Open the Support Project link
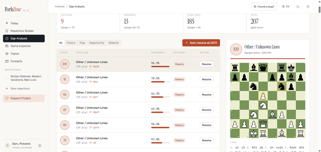 point(24,98)
